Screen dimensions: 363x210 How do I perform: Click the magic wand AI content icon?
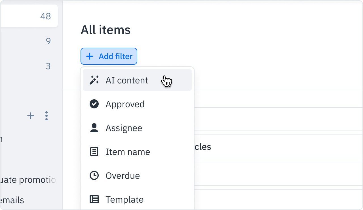tap(94, 80)
